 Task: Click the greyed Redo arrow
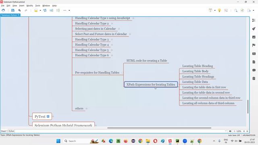pyautogui.click(x=26, y=10)
